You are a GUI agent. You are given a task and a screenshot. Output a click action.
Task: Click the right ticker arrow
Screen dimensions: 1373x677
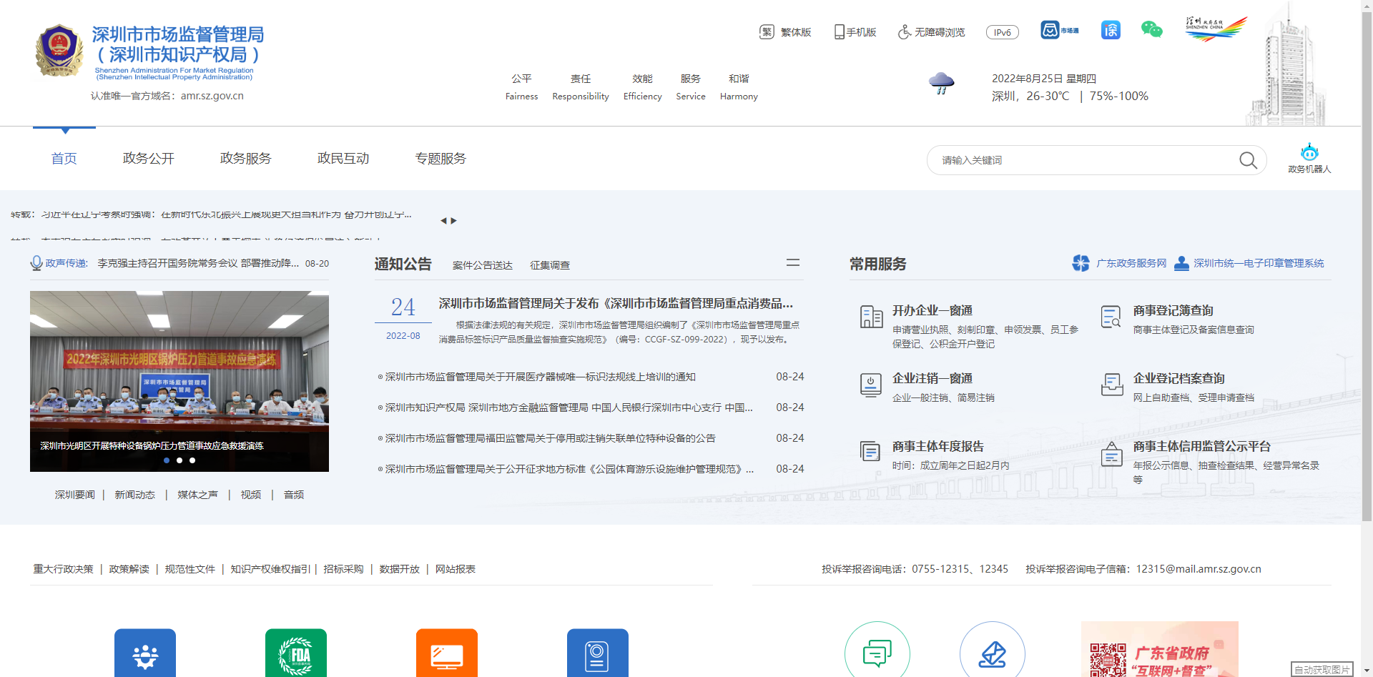(x=453, y=221)
